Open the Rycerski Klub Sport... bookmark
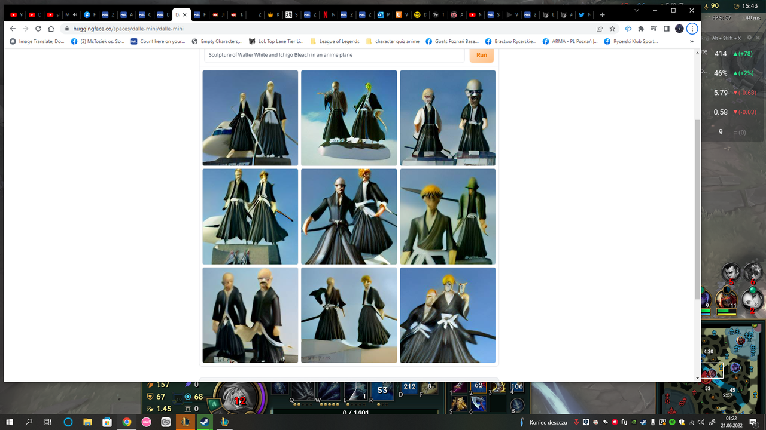Image resolution: width=766 pixels, height=430 pixels. [x=631, y=41]
